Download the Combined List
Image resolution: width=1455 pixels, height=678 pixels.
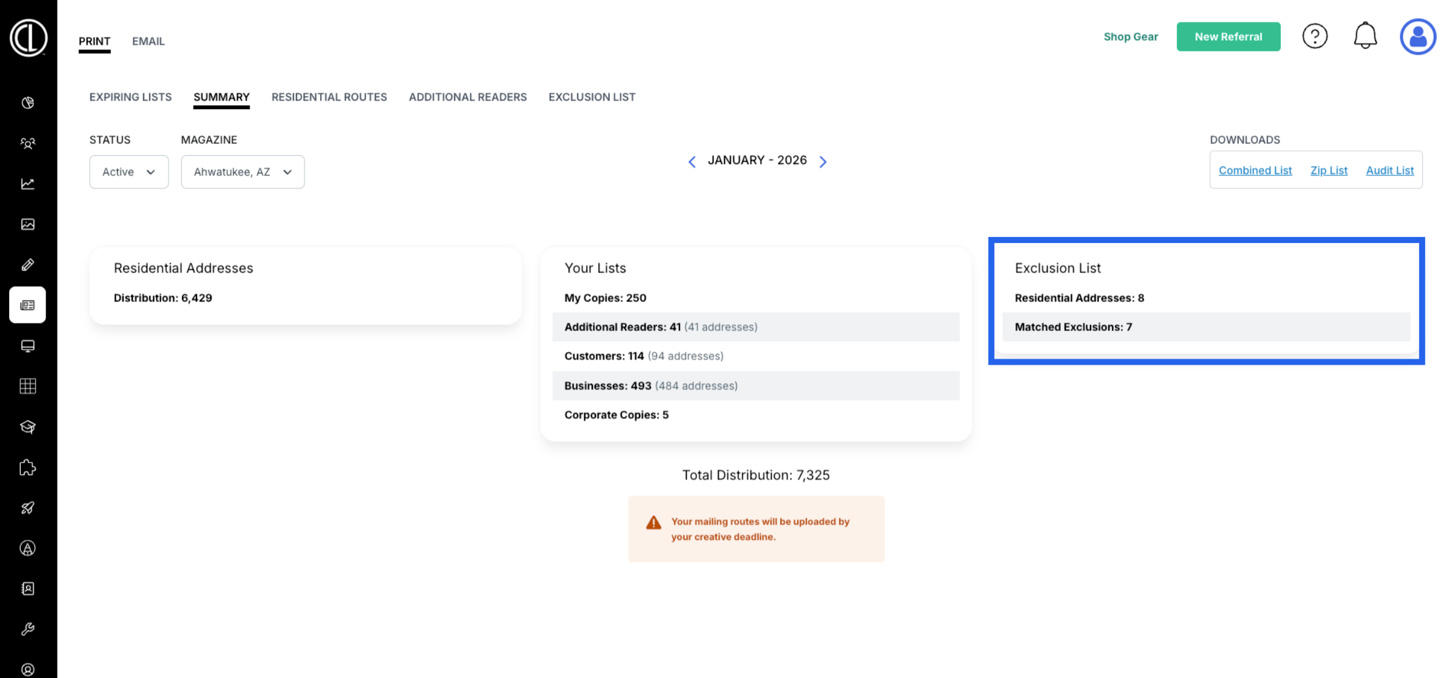click(x=1254, y=170)
